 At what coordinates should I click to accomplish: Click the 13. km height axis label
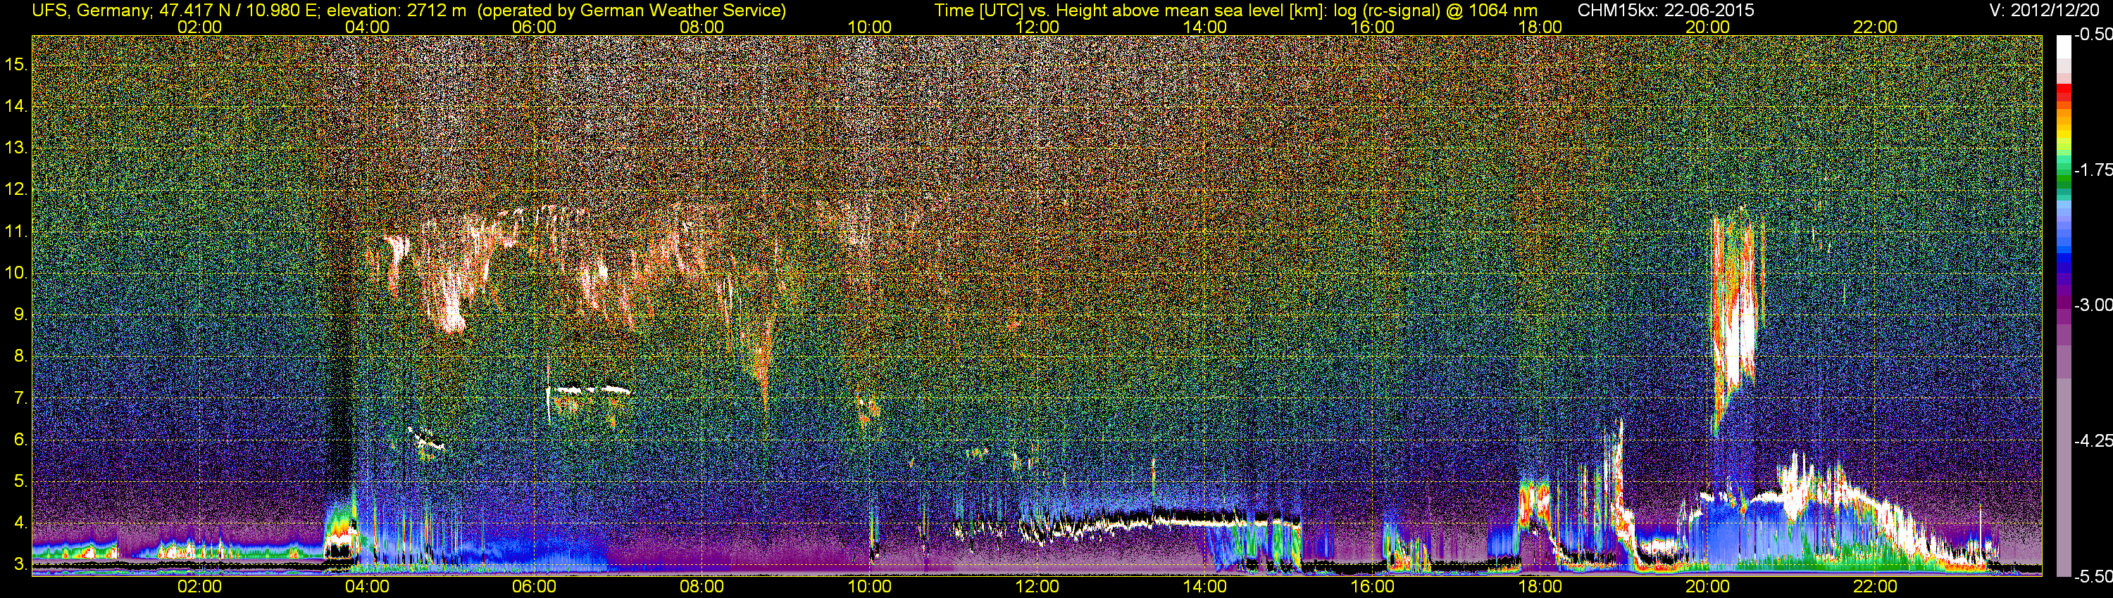(x=16, y=148)
